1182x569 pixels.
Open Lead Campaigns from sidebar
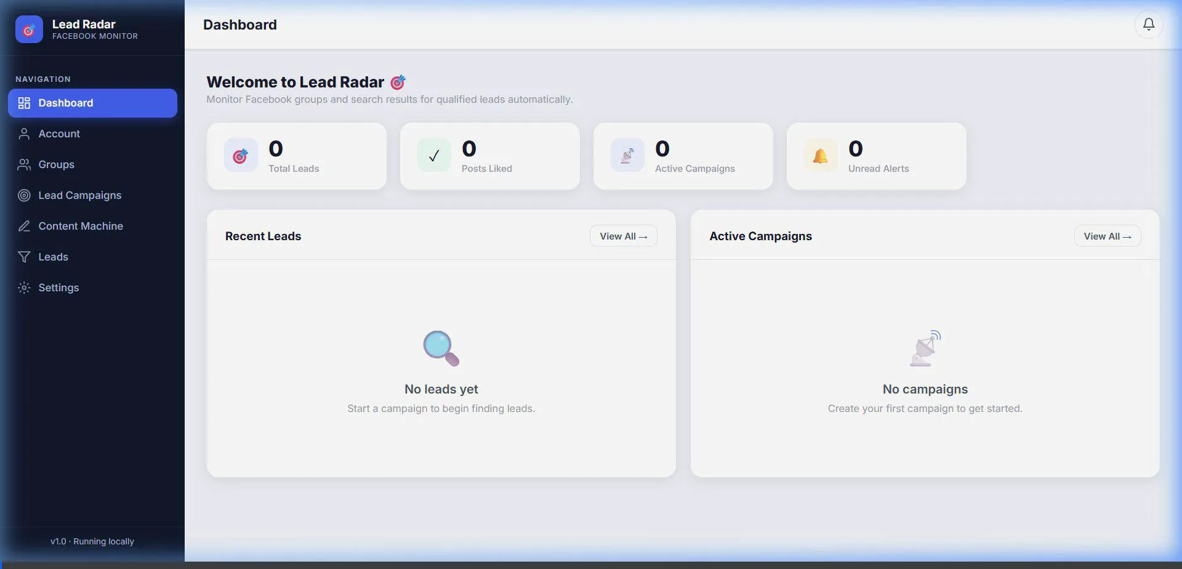click(x=92, y=195)
